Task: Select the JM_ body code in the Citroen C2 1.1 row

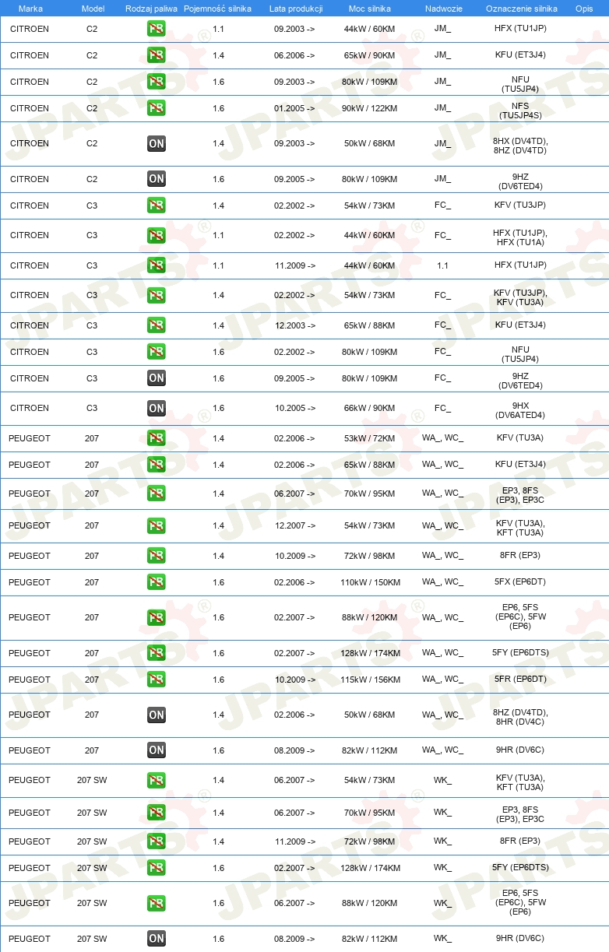Action: (x=442, y=29)
